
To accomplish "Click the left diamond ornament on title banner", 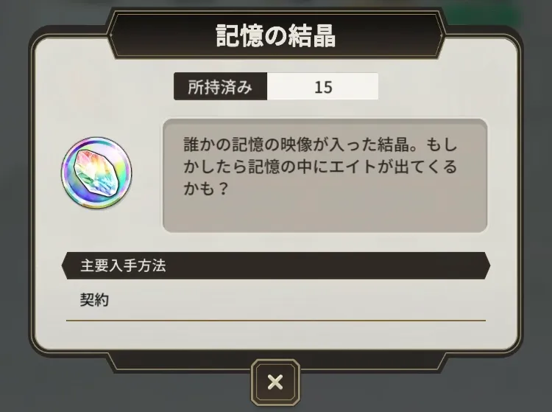I will tap(111, 35).
